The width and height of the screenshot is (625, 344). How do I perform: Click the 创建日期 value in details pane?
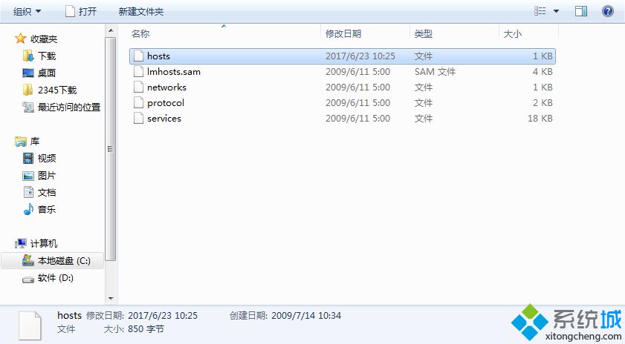[x=306, y=316]
